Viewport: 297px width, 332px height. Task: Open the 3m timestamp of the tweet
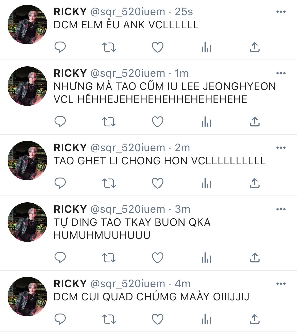pyautogui.click(x=183, y=209)
